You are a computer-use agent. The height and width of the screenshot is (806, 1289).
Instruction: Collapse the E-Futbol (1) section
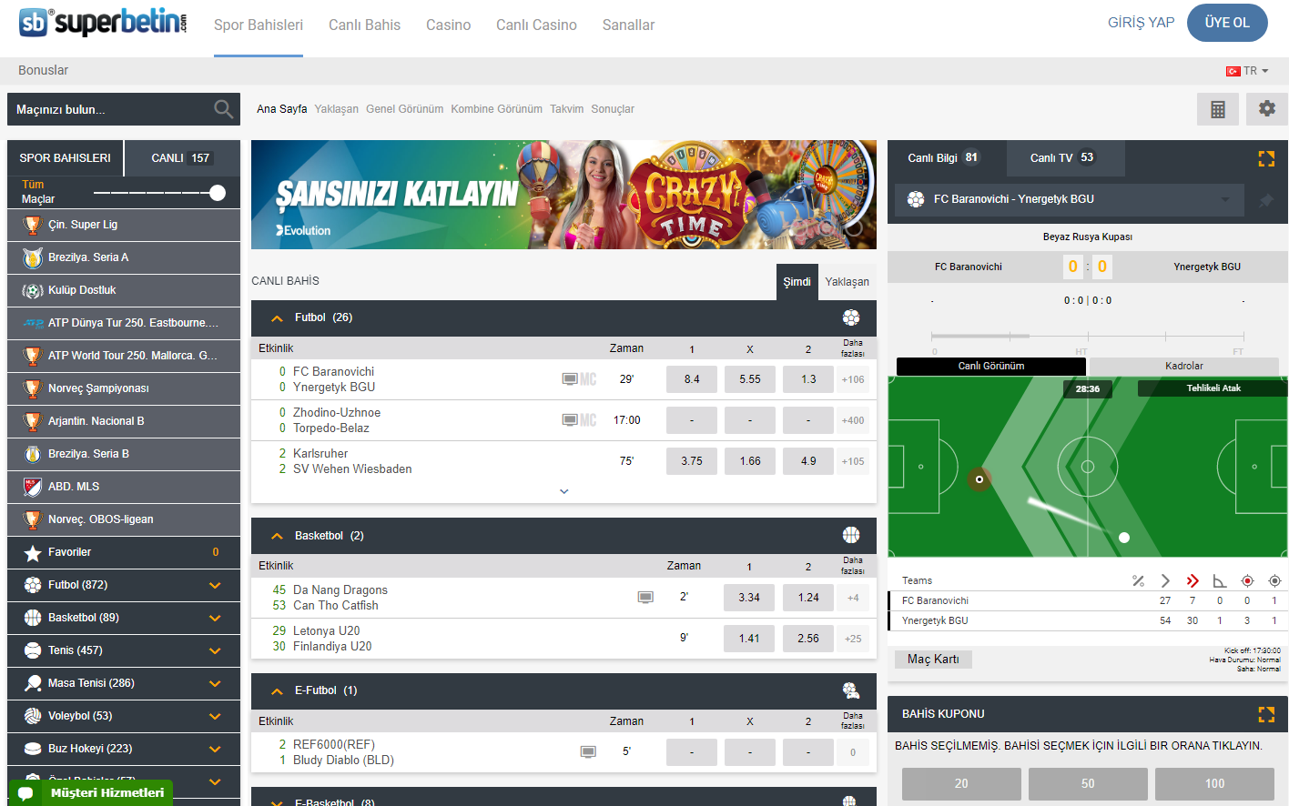(278, 691)
